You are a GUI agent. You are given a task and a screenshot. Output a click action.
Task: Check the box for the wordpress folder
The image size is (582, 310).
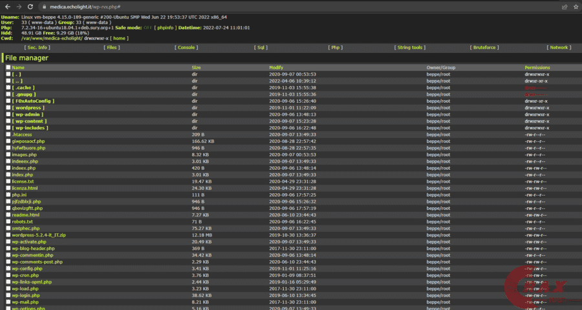8,108
